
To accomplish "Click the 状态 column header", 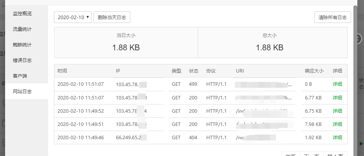I will (x=193, y=71).
